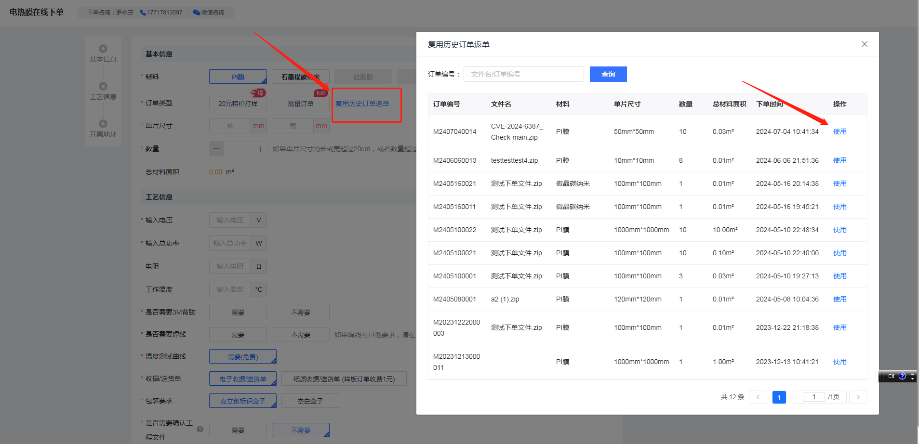Click 使用 for order M2407040014
919x444 pixels.
839,131
